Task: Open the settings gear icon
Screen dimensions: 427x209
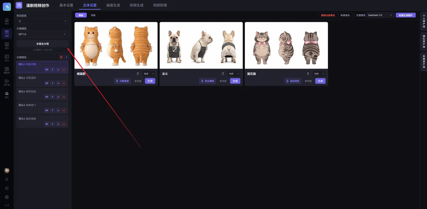Action: 7,197
